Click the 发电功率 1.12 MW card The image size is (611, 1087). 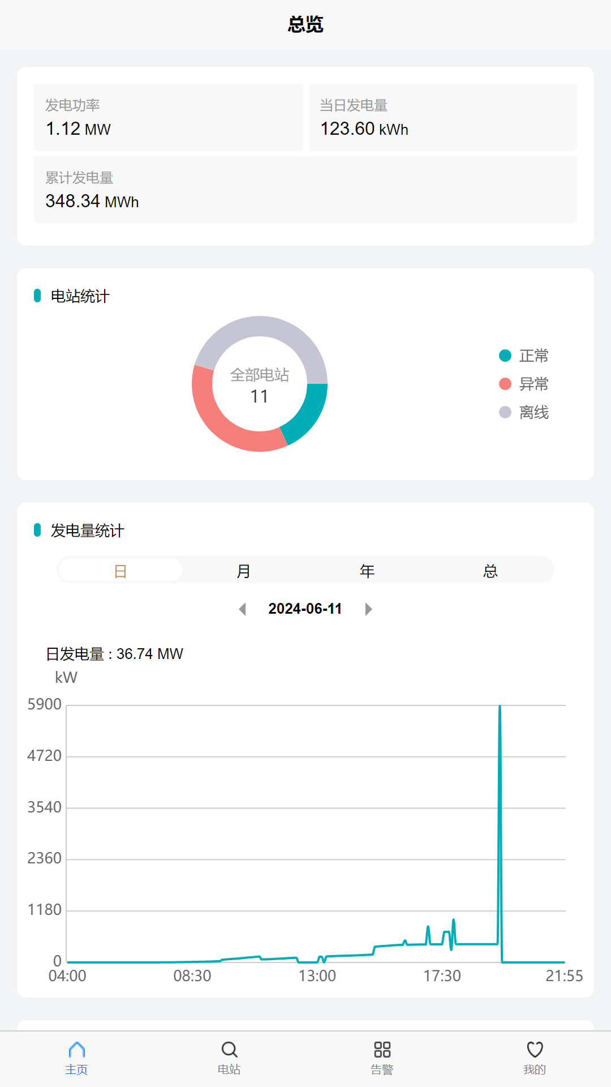(169, 117)
